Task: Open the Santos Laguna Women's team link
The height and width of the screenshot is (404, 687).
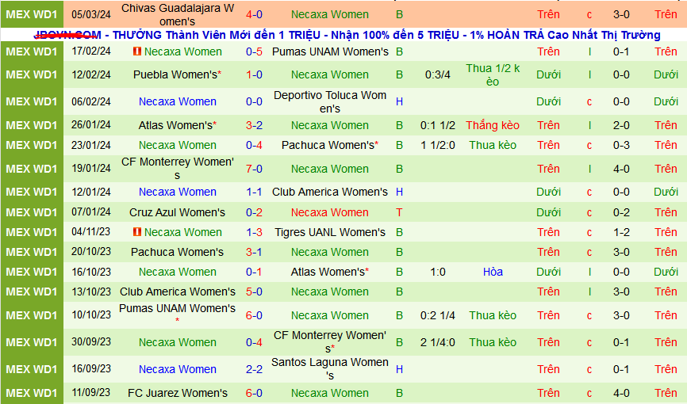Action: (329, 369)
